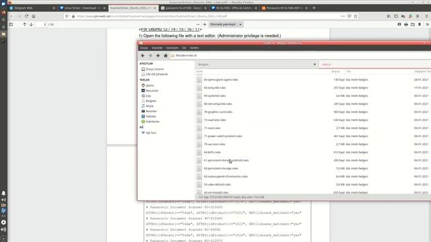Bookmark this page with the star
Screen dimensions: 431x242
coord(356,16)
